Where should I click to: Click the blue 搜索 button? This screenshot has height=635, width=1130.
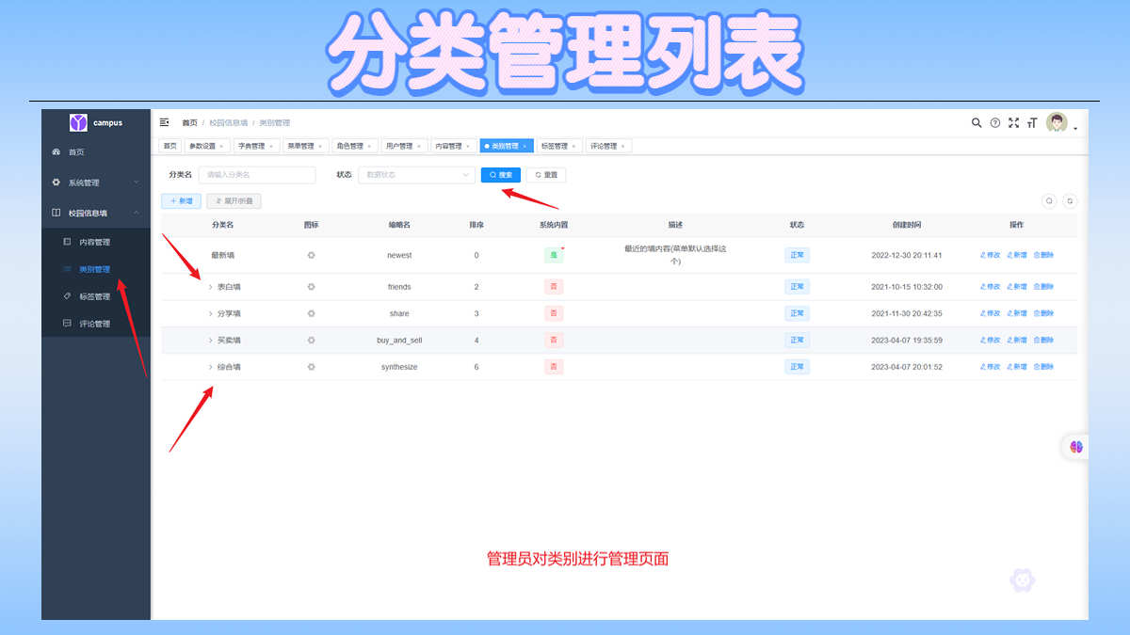[501, 175]
